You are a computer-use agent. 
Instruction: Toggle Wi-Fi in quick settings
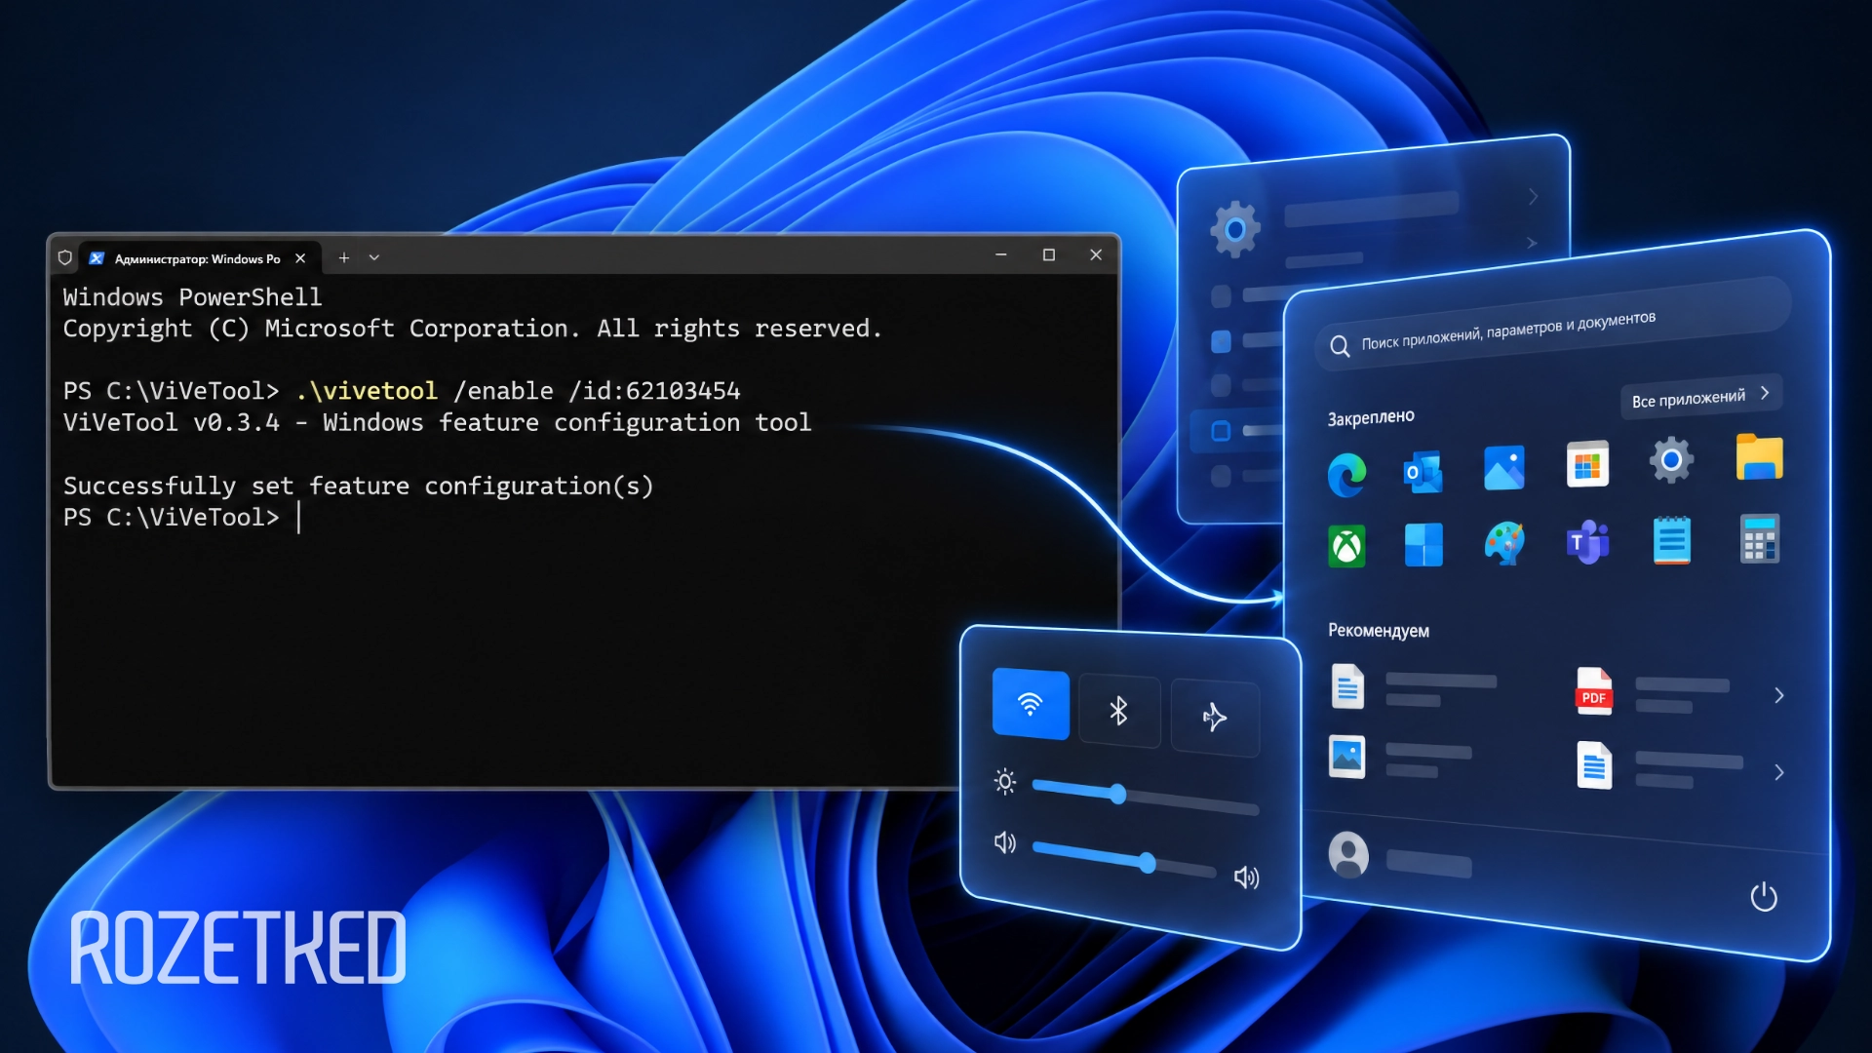coord(1031,704)
